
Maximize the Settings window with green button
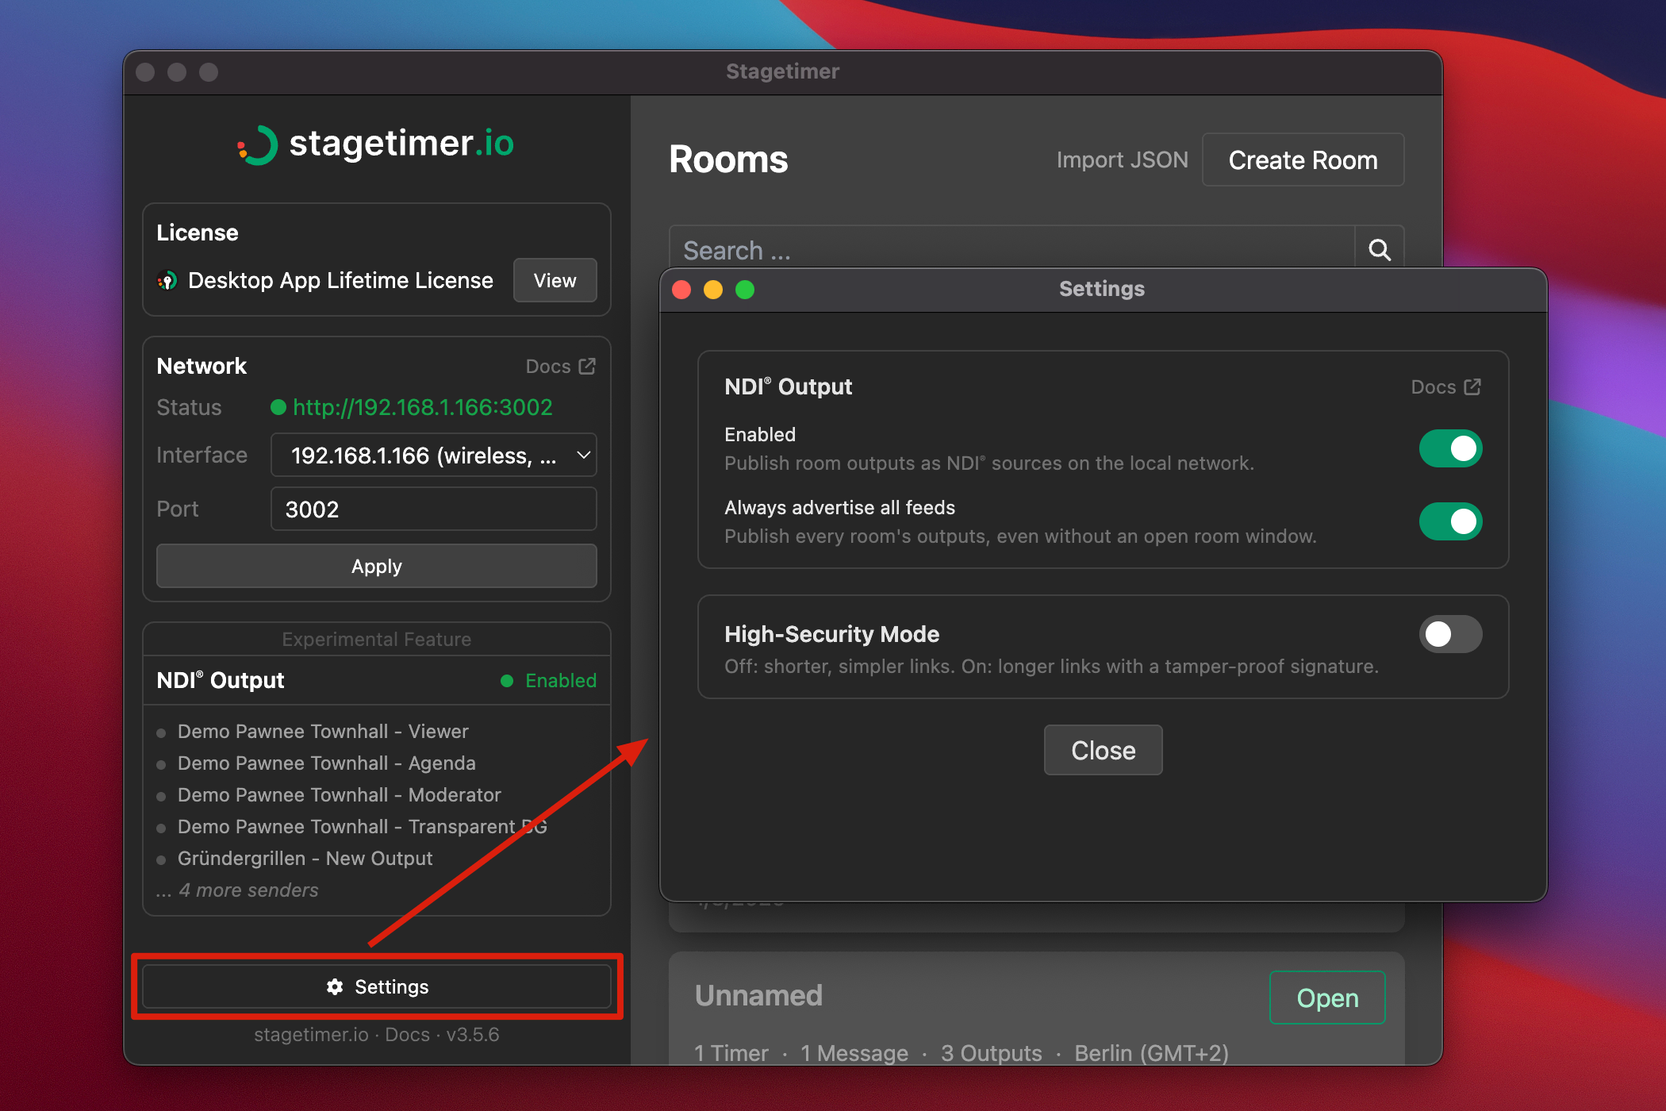point(745,290)
